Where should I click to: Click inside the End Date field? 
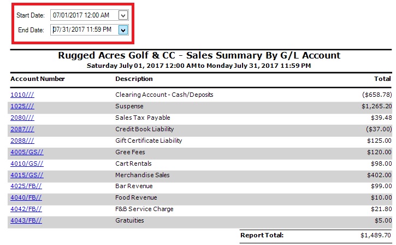[x=84, y=30]
